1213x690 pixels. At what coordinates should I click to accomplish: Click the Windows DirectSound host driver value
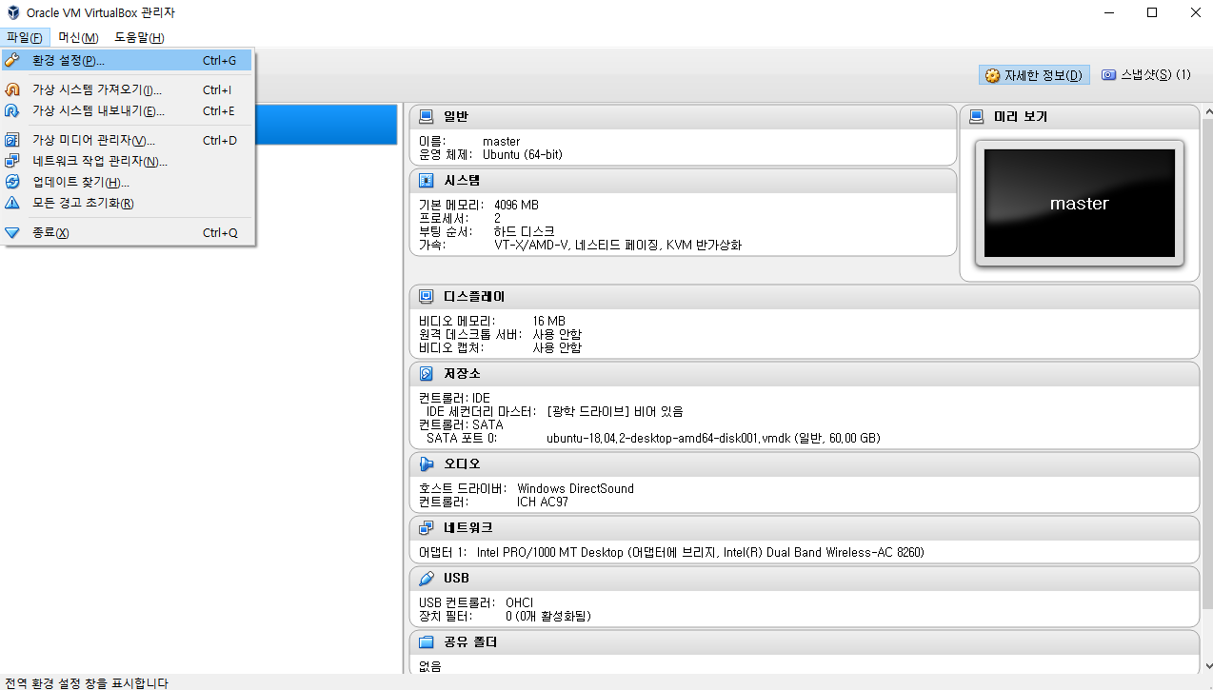click(x=575, y=488)
